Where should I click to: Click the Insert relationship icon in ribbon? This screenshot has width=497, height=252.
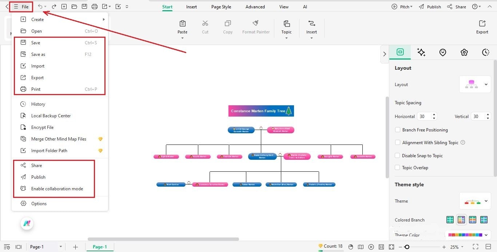311,24
